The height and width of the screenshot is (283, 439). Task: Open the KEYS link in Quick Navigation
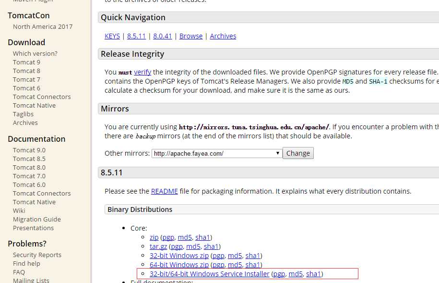[x=112, y=36]
